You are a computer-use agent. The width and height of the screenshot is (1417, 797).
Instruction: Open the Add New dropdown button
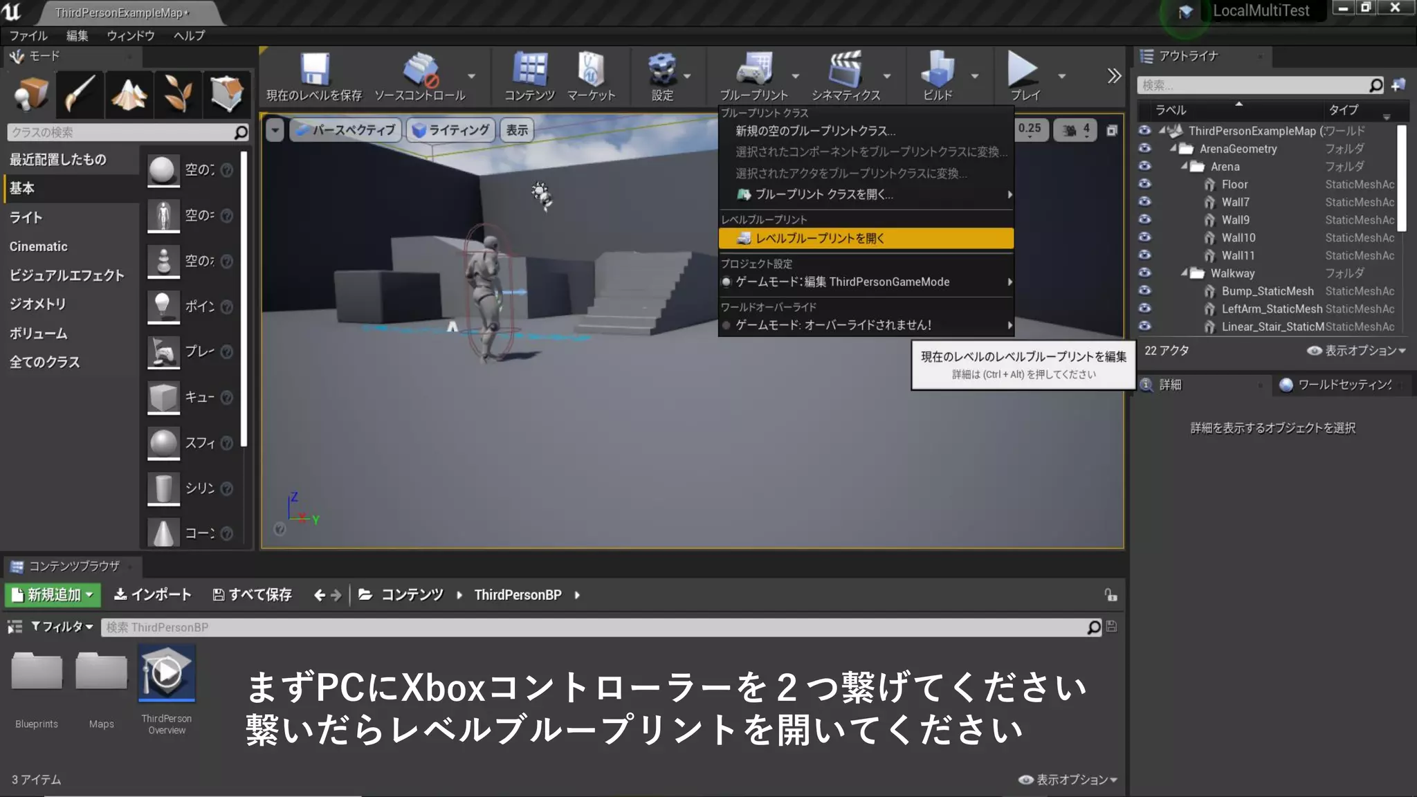coord(53,595)
